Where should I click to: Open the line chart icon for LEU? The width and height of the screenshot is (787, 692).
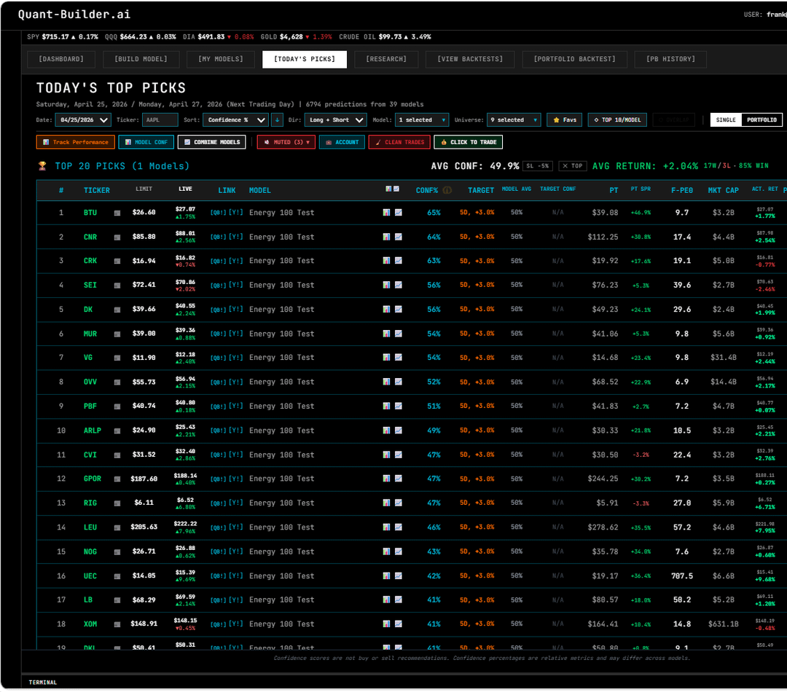[398, 527]
